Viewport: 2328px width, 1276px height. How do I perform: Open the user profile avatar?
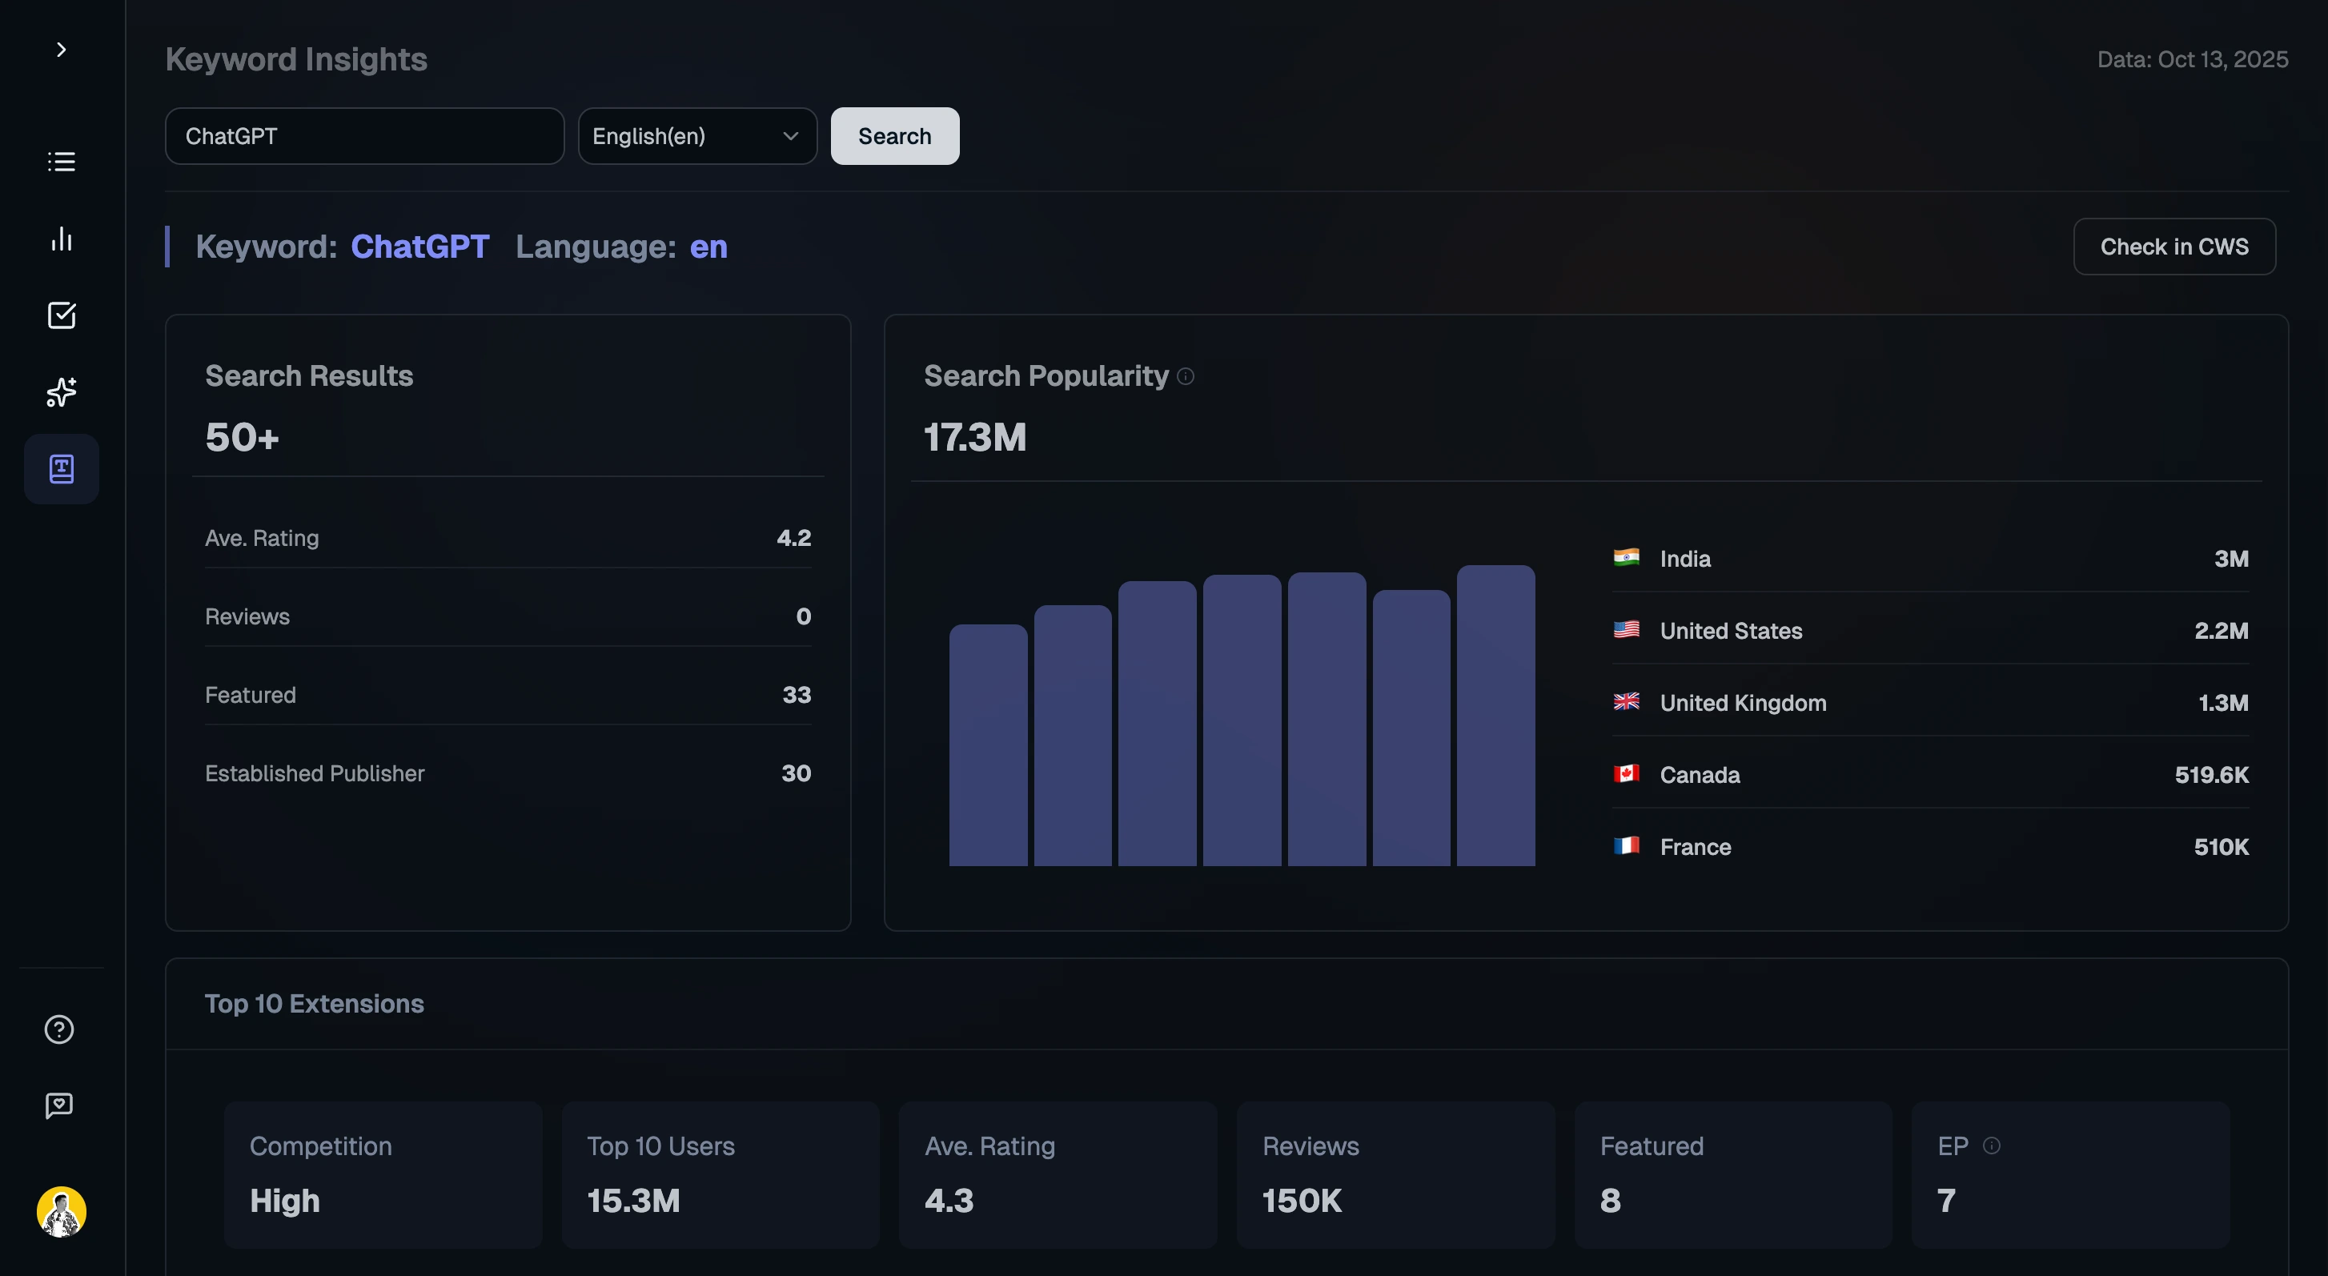pyautogui.click(x=61, y=1212)
